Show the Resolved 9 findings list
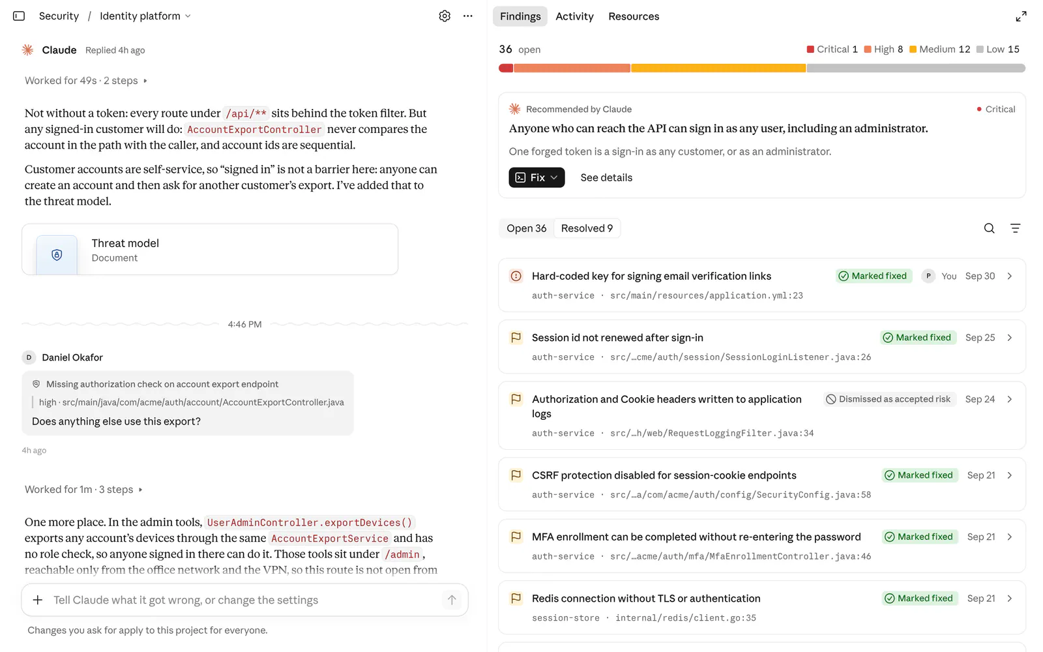The image size is (1043, 652). (587, 228)
